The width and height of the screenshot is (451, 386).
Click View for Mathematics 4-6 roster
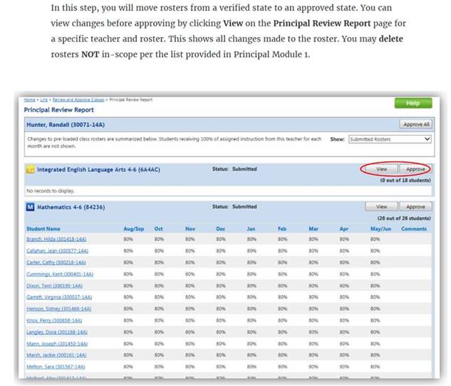[381, 207]
